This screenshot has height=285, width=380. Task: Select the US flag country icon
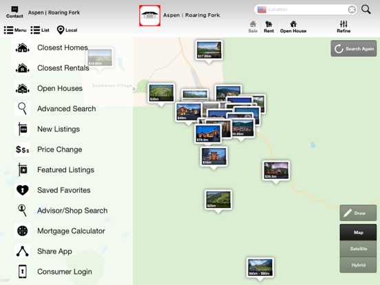coord(262,10)
